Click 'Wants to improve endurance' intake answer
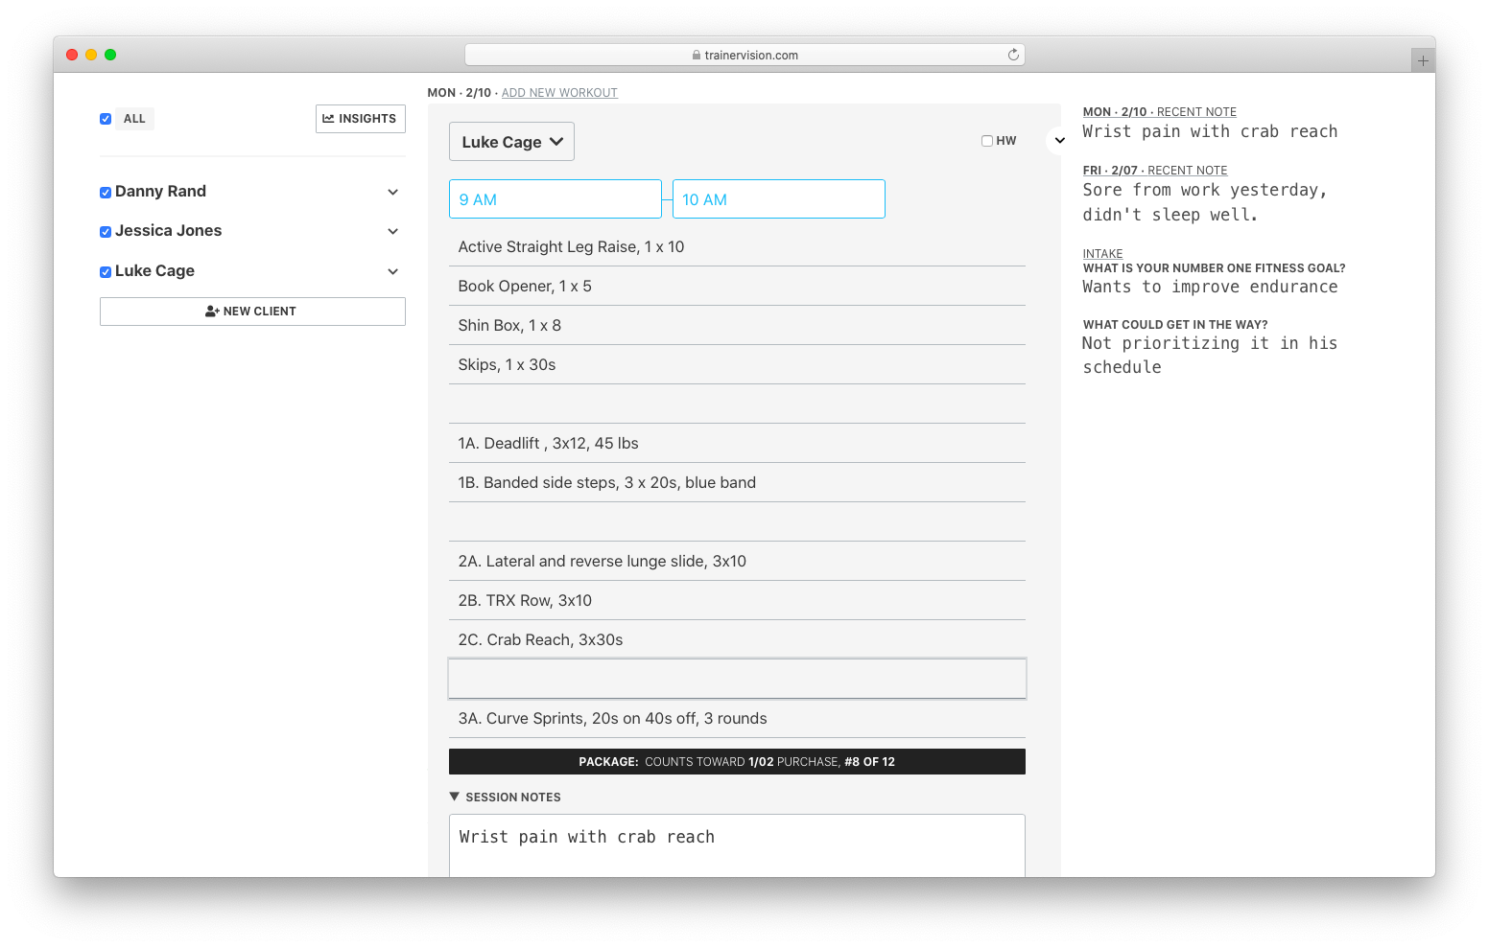Viewport: 1489px width, 948px height. [1210, 287]
